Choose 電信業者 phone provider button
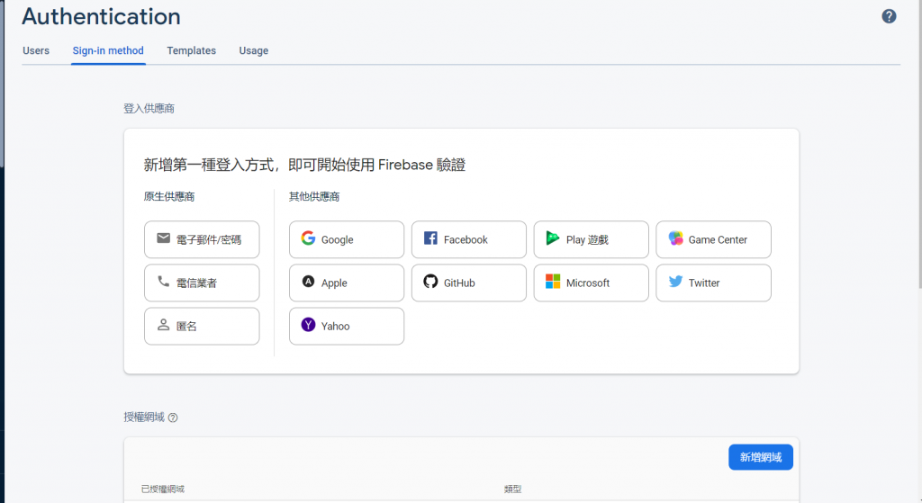 tap(202, 283)
